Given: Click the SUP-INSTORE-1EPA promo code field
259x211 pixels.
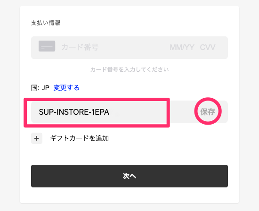Looking at the screenshot, I should (99, 112).
